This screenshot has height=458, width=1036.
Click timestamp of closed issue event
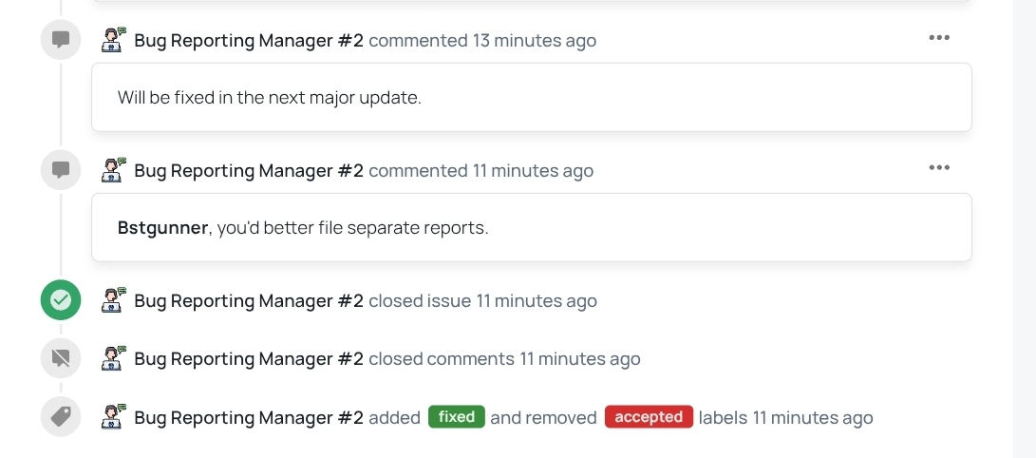(x=537, y=300)
